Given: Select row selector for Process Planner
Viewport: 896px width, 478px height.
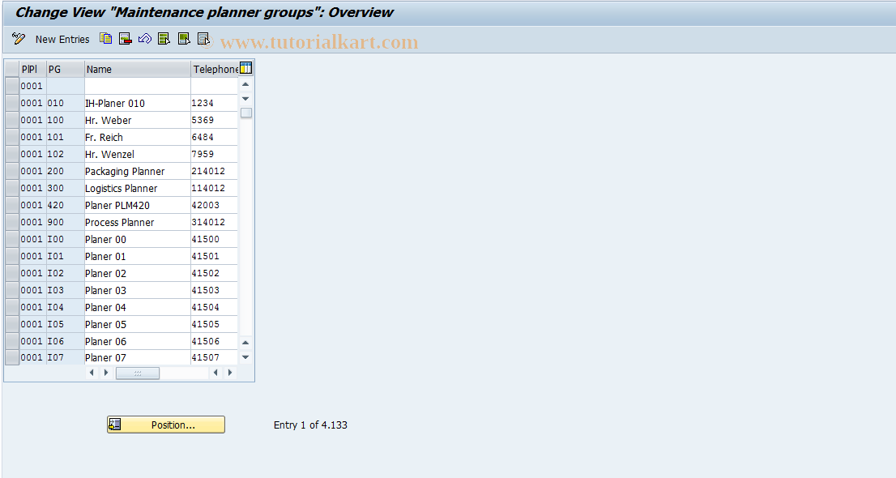Looking at the screenshot, I should 12,222.
